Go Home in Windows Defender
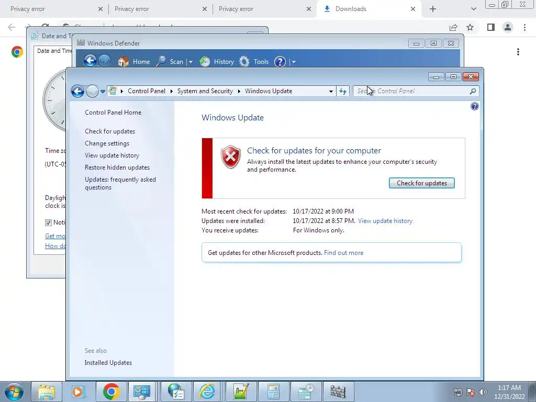Screen dimensions: 536x402 pyautogui.click(x=134, y=62)
